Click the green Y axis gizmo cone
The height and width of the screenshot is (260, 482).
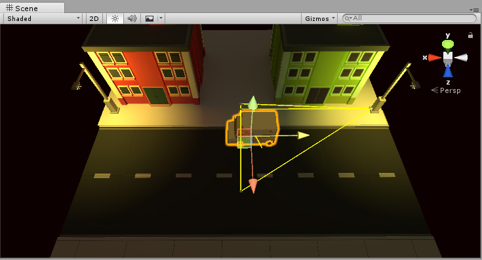[x=448, y=45]
